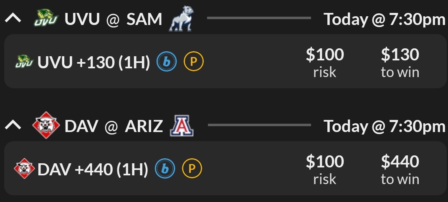Tap the yellow 'P' icon on UVU bet
This screenshot has height=202, width=448.
[x=194, y=62]
